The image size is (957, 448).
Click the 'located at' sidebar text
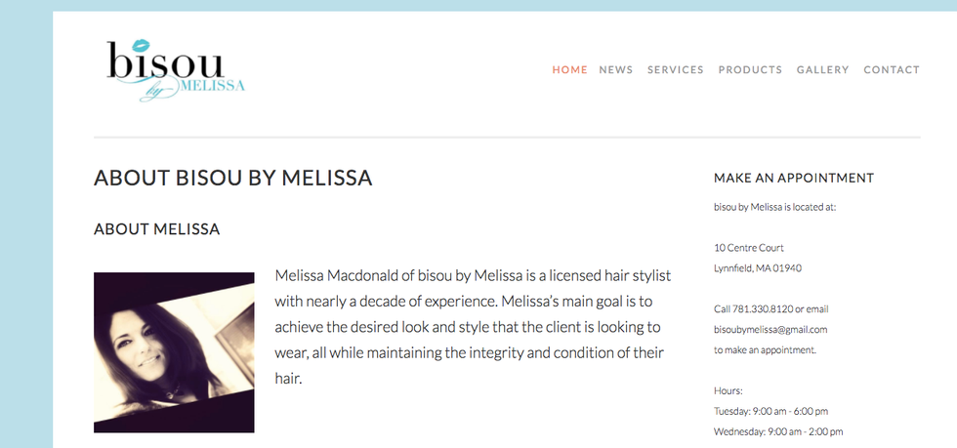(x=774, y=207)
